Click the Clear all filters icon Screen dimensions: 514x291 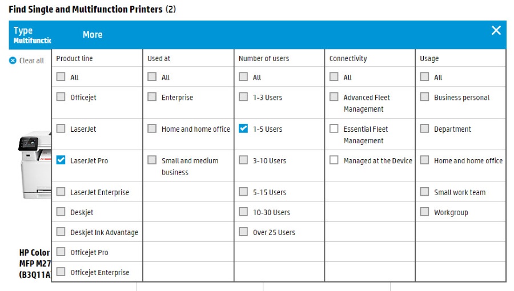click(x=13, y=60)
